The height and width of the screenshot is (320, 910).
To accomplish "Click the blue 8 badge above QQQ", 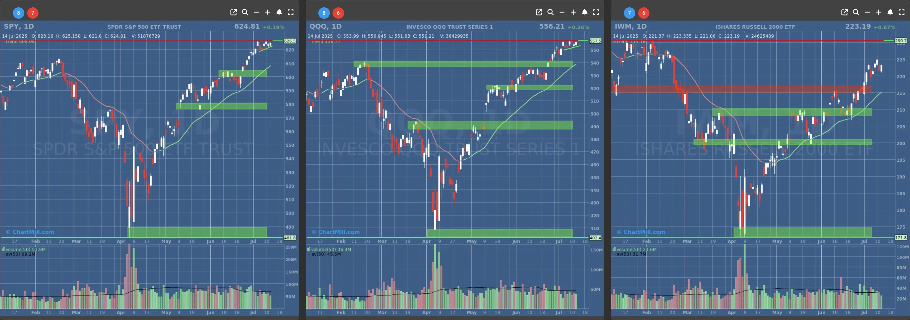I will 324,13.
